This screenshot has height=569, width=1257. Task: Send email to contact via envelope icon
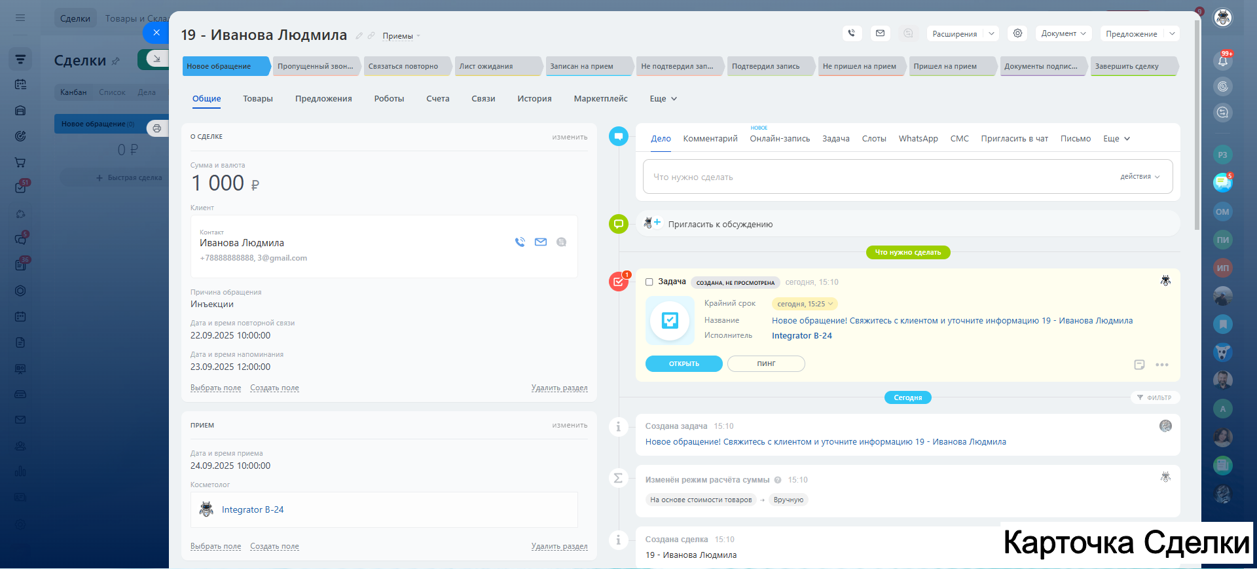coord(541,242)
